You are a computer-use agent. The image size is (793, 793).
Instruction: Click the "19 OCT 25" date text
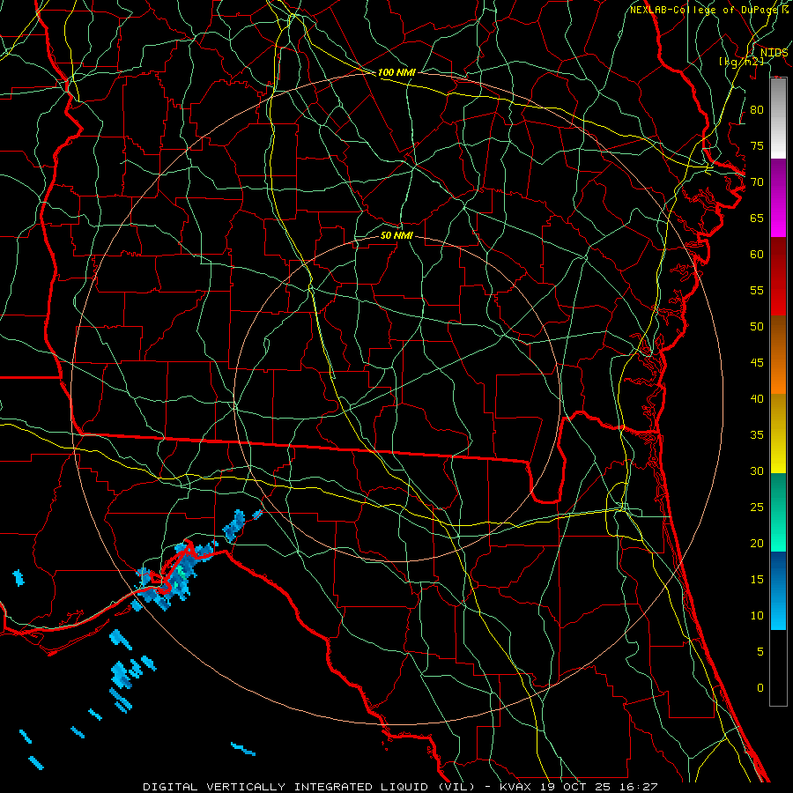575,787
